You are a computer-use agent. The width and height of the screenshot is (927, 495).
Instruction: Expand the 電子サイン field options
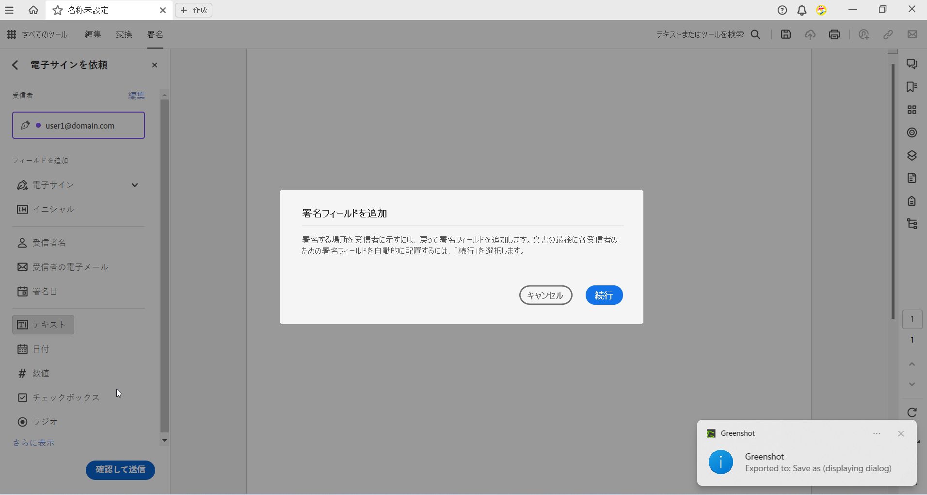(x=135, y=185)
